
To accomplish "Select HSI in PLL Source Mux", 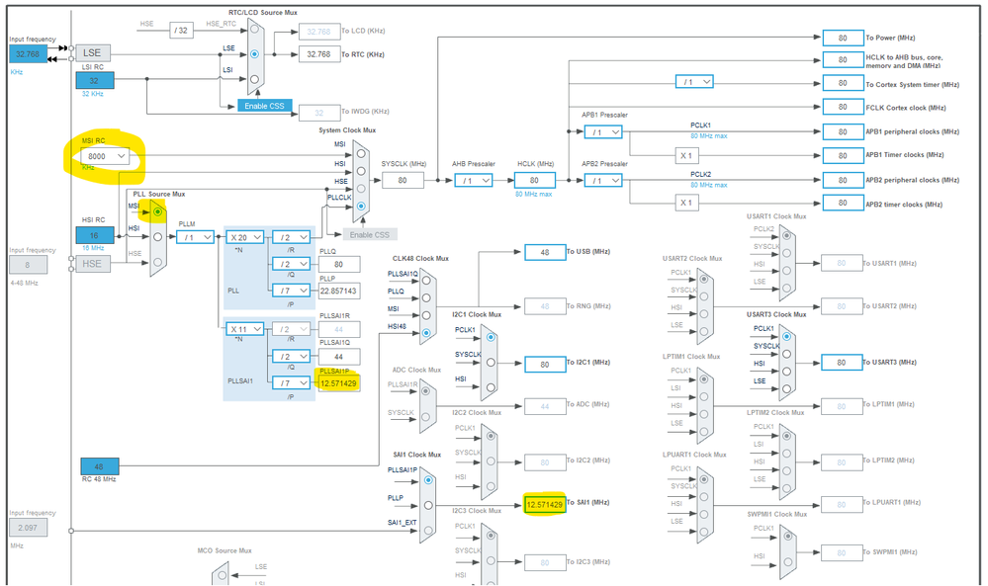I will 157,236.
